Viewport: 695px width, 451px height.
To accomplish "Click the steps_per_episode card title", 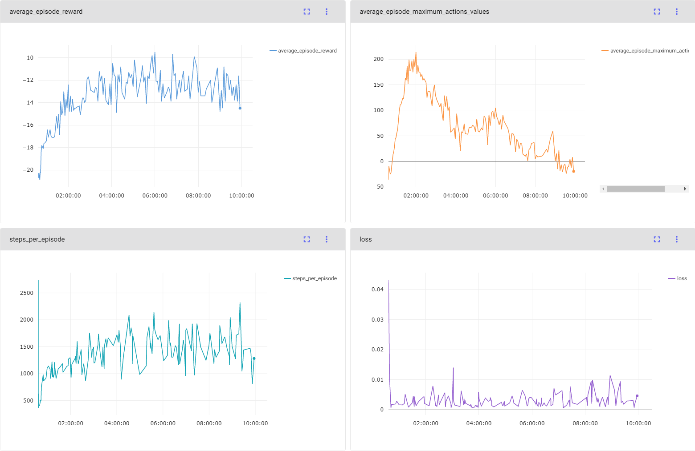I will [37, 239].
